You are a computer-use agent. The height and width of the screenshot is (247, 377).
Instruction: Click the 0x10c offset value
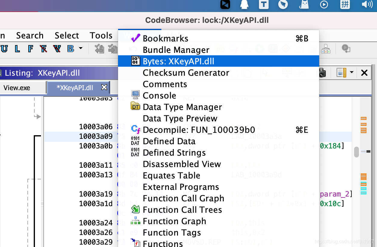[330, 203]
